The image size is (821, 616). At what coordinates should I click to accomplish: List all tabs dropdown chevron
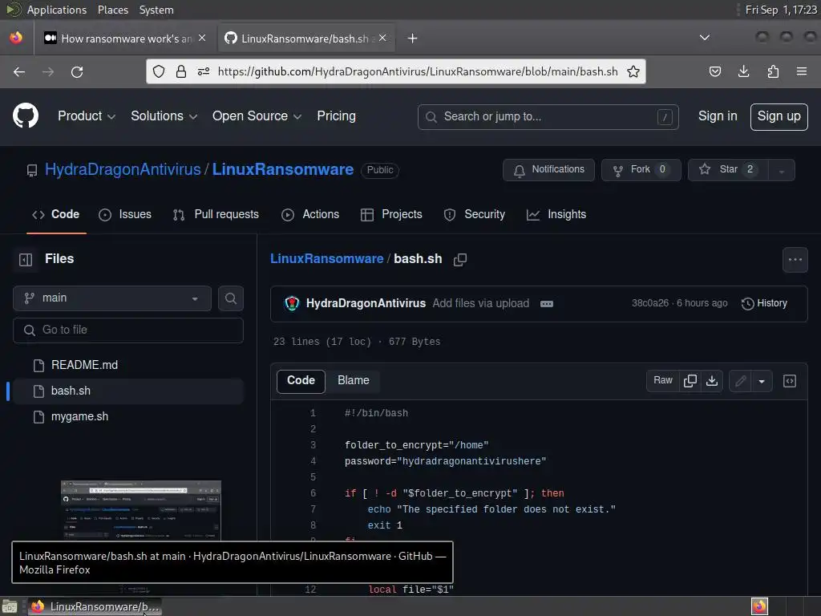705,38
